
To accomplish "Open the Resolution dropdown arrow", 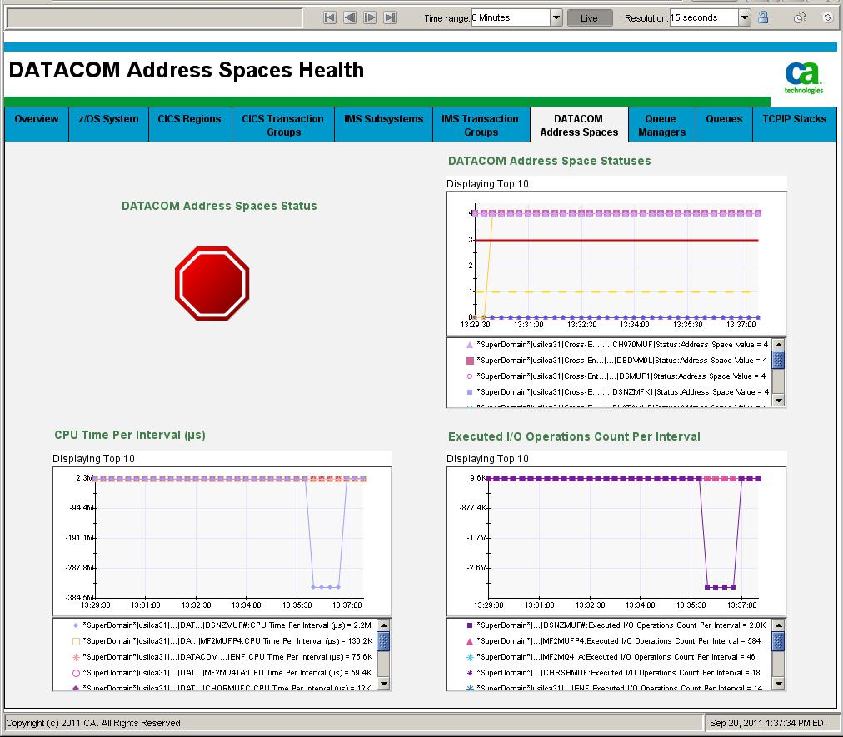I will tap(744, 17).
